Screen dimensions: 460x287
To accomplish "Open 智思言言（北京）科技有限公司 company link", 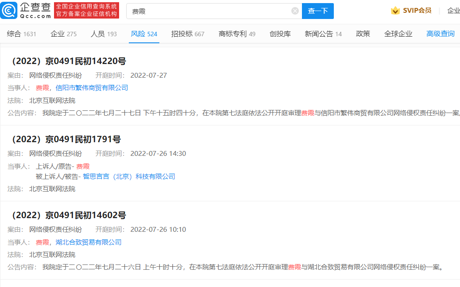I will 129,177.
